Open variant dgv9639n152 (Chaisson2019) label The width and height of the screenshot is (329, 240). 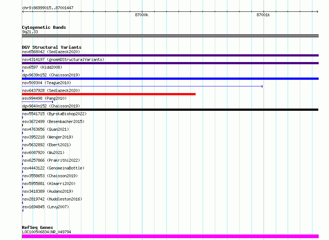point(51,75)
